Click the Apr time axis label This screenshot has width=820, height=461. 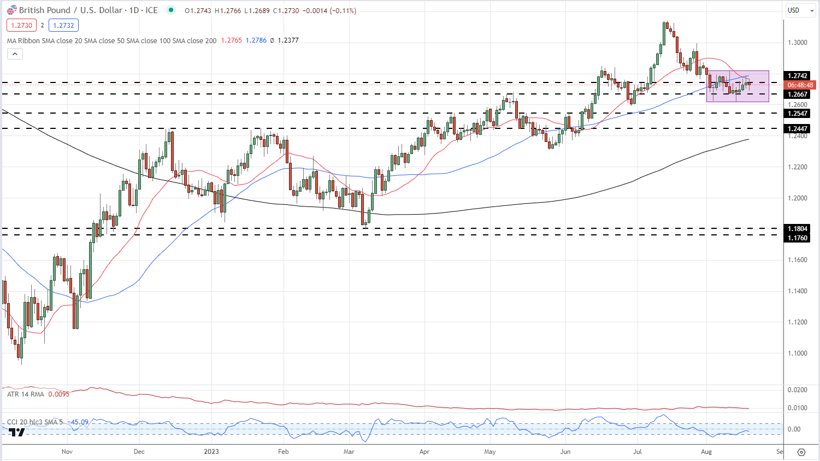point(424,452)
